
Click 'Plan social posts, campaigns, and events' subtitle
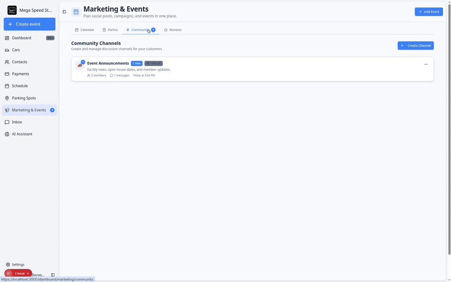click(x=130, y=16)
